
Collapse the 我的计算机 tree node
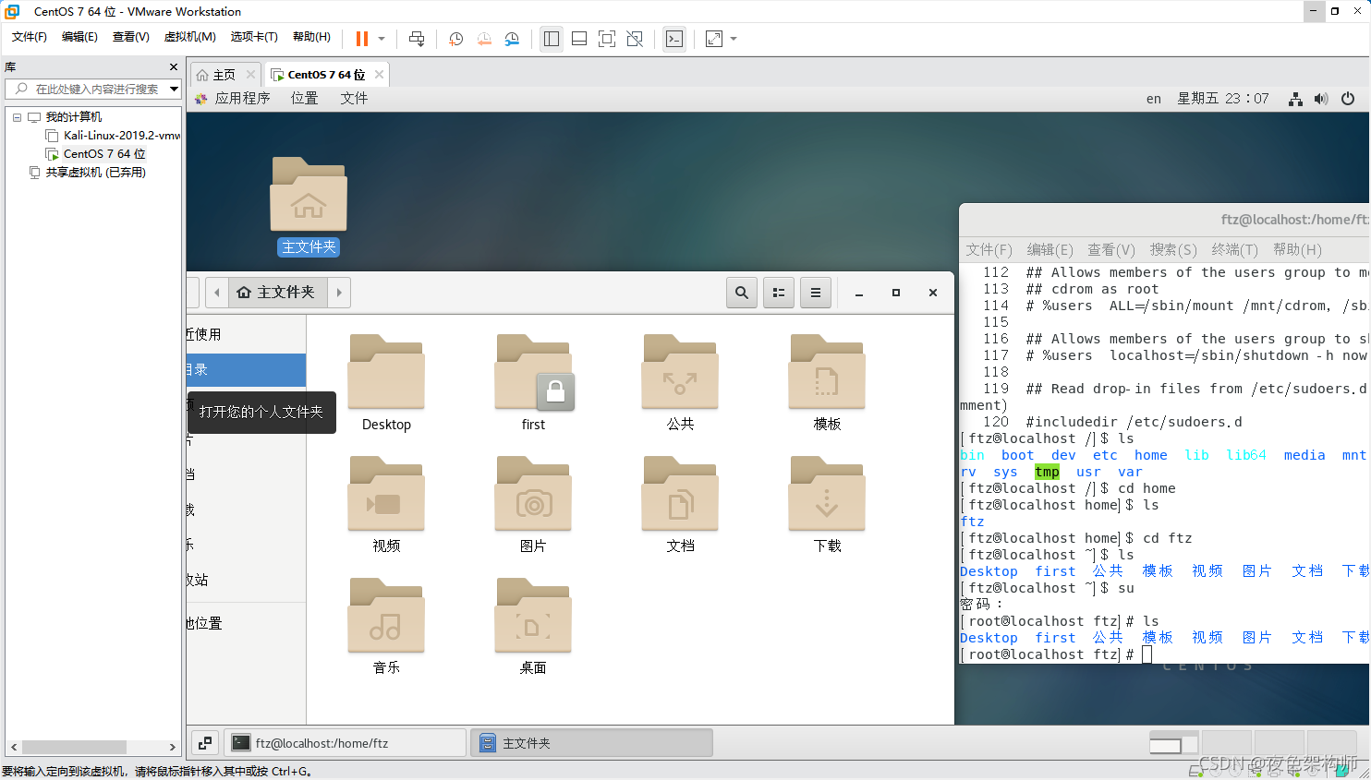coord(17,117)
